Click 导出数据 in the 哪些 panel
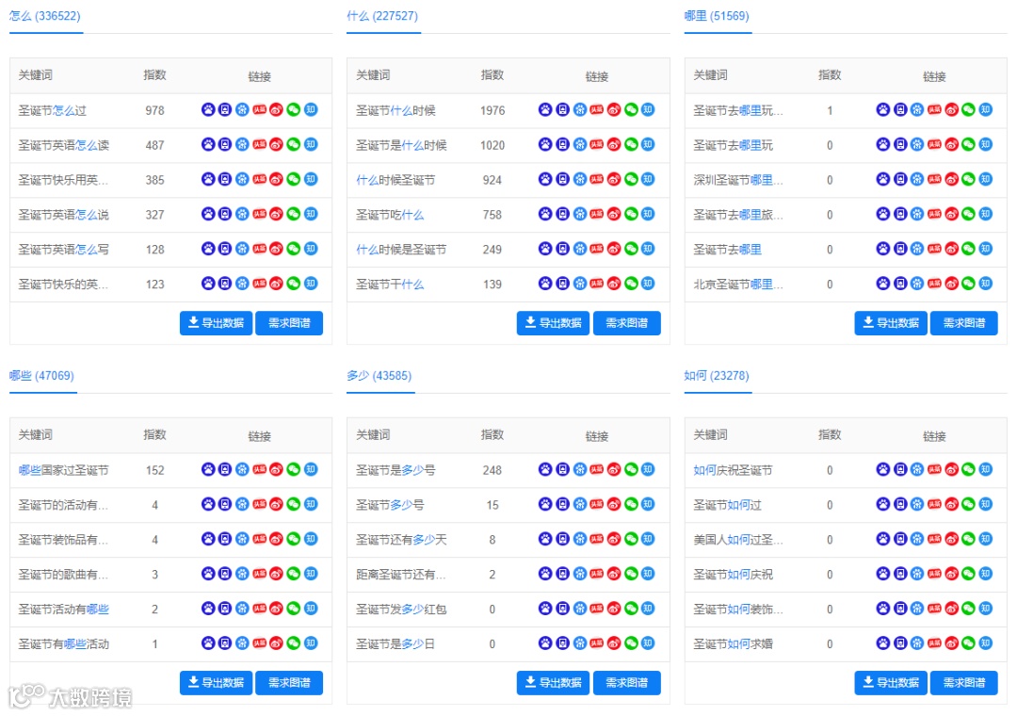 click(x=216, y=682)
